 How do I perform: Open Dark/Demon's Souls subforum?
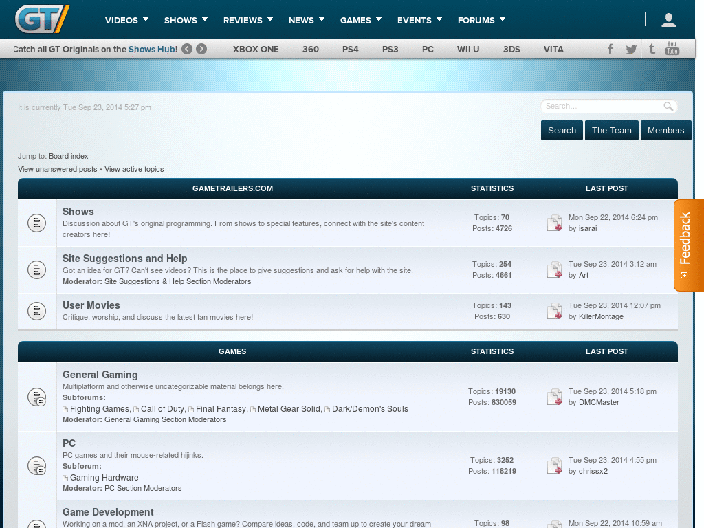click(370, 409)
